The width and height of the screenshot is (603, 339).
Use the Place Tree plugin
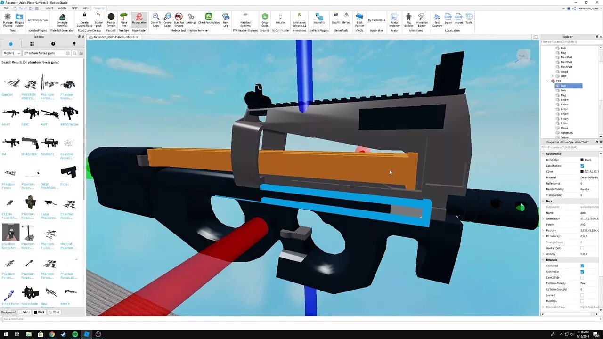(x=123, y=20)
